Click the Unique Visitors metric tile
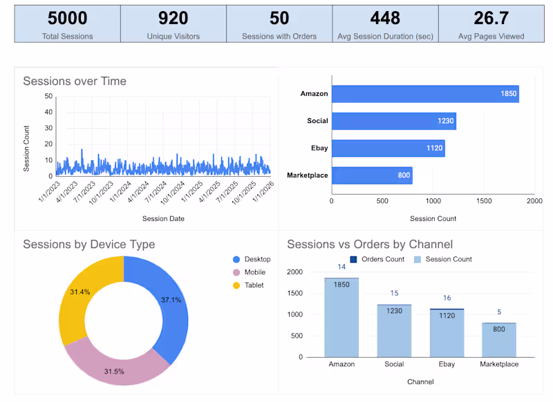This screenshot has width=553, height=402. 172,22
